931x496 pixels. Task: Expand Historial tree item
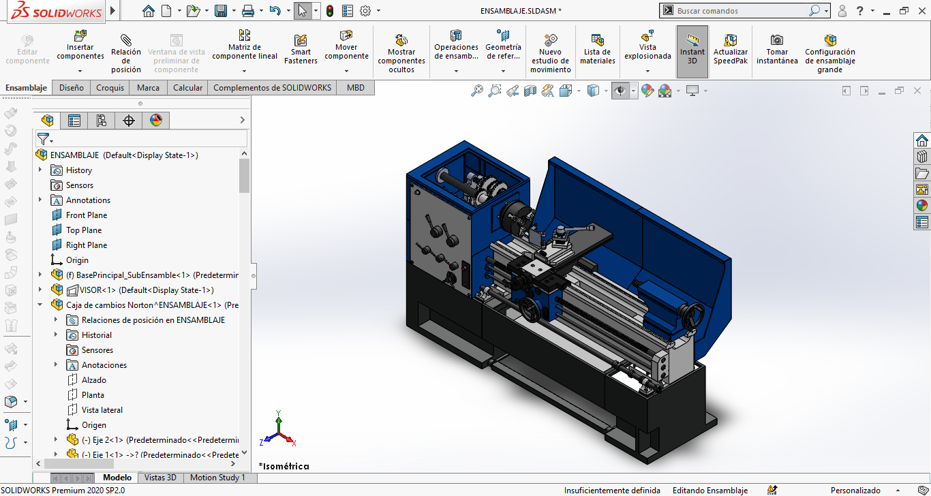tap(56, 335)
